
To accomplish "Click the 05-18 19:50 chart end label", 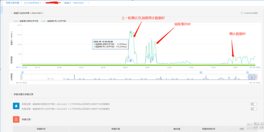I will [255, 67].
